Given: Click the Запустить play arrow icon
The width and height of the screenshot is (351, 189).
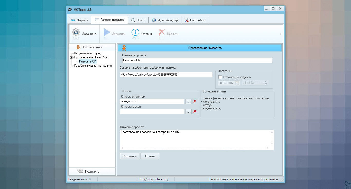Looking at the screenshot, I should [107, 33].
